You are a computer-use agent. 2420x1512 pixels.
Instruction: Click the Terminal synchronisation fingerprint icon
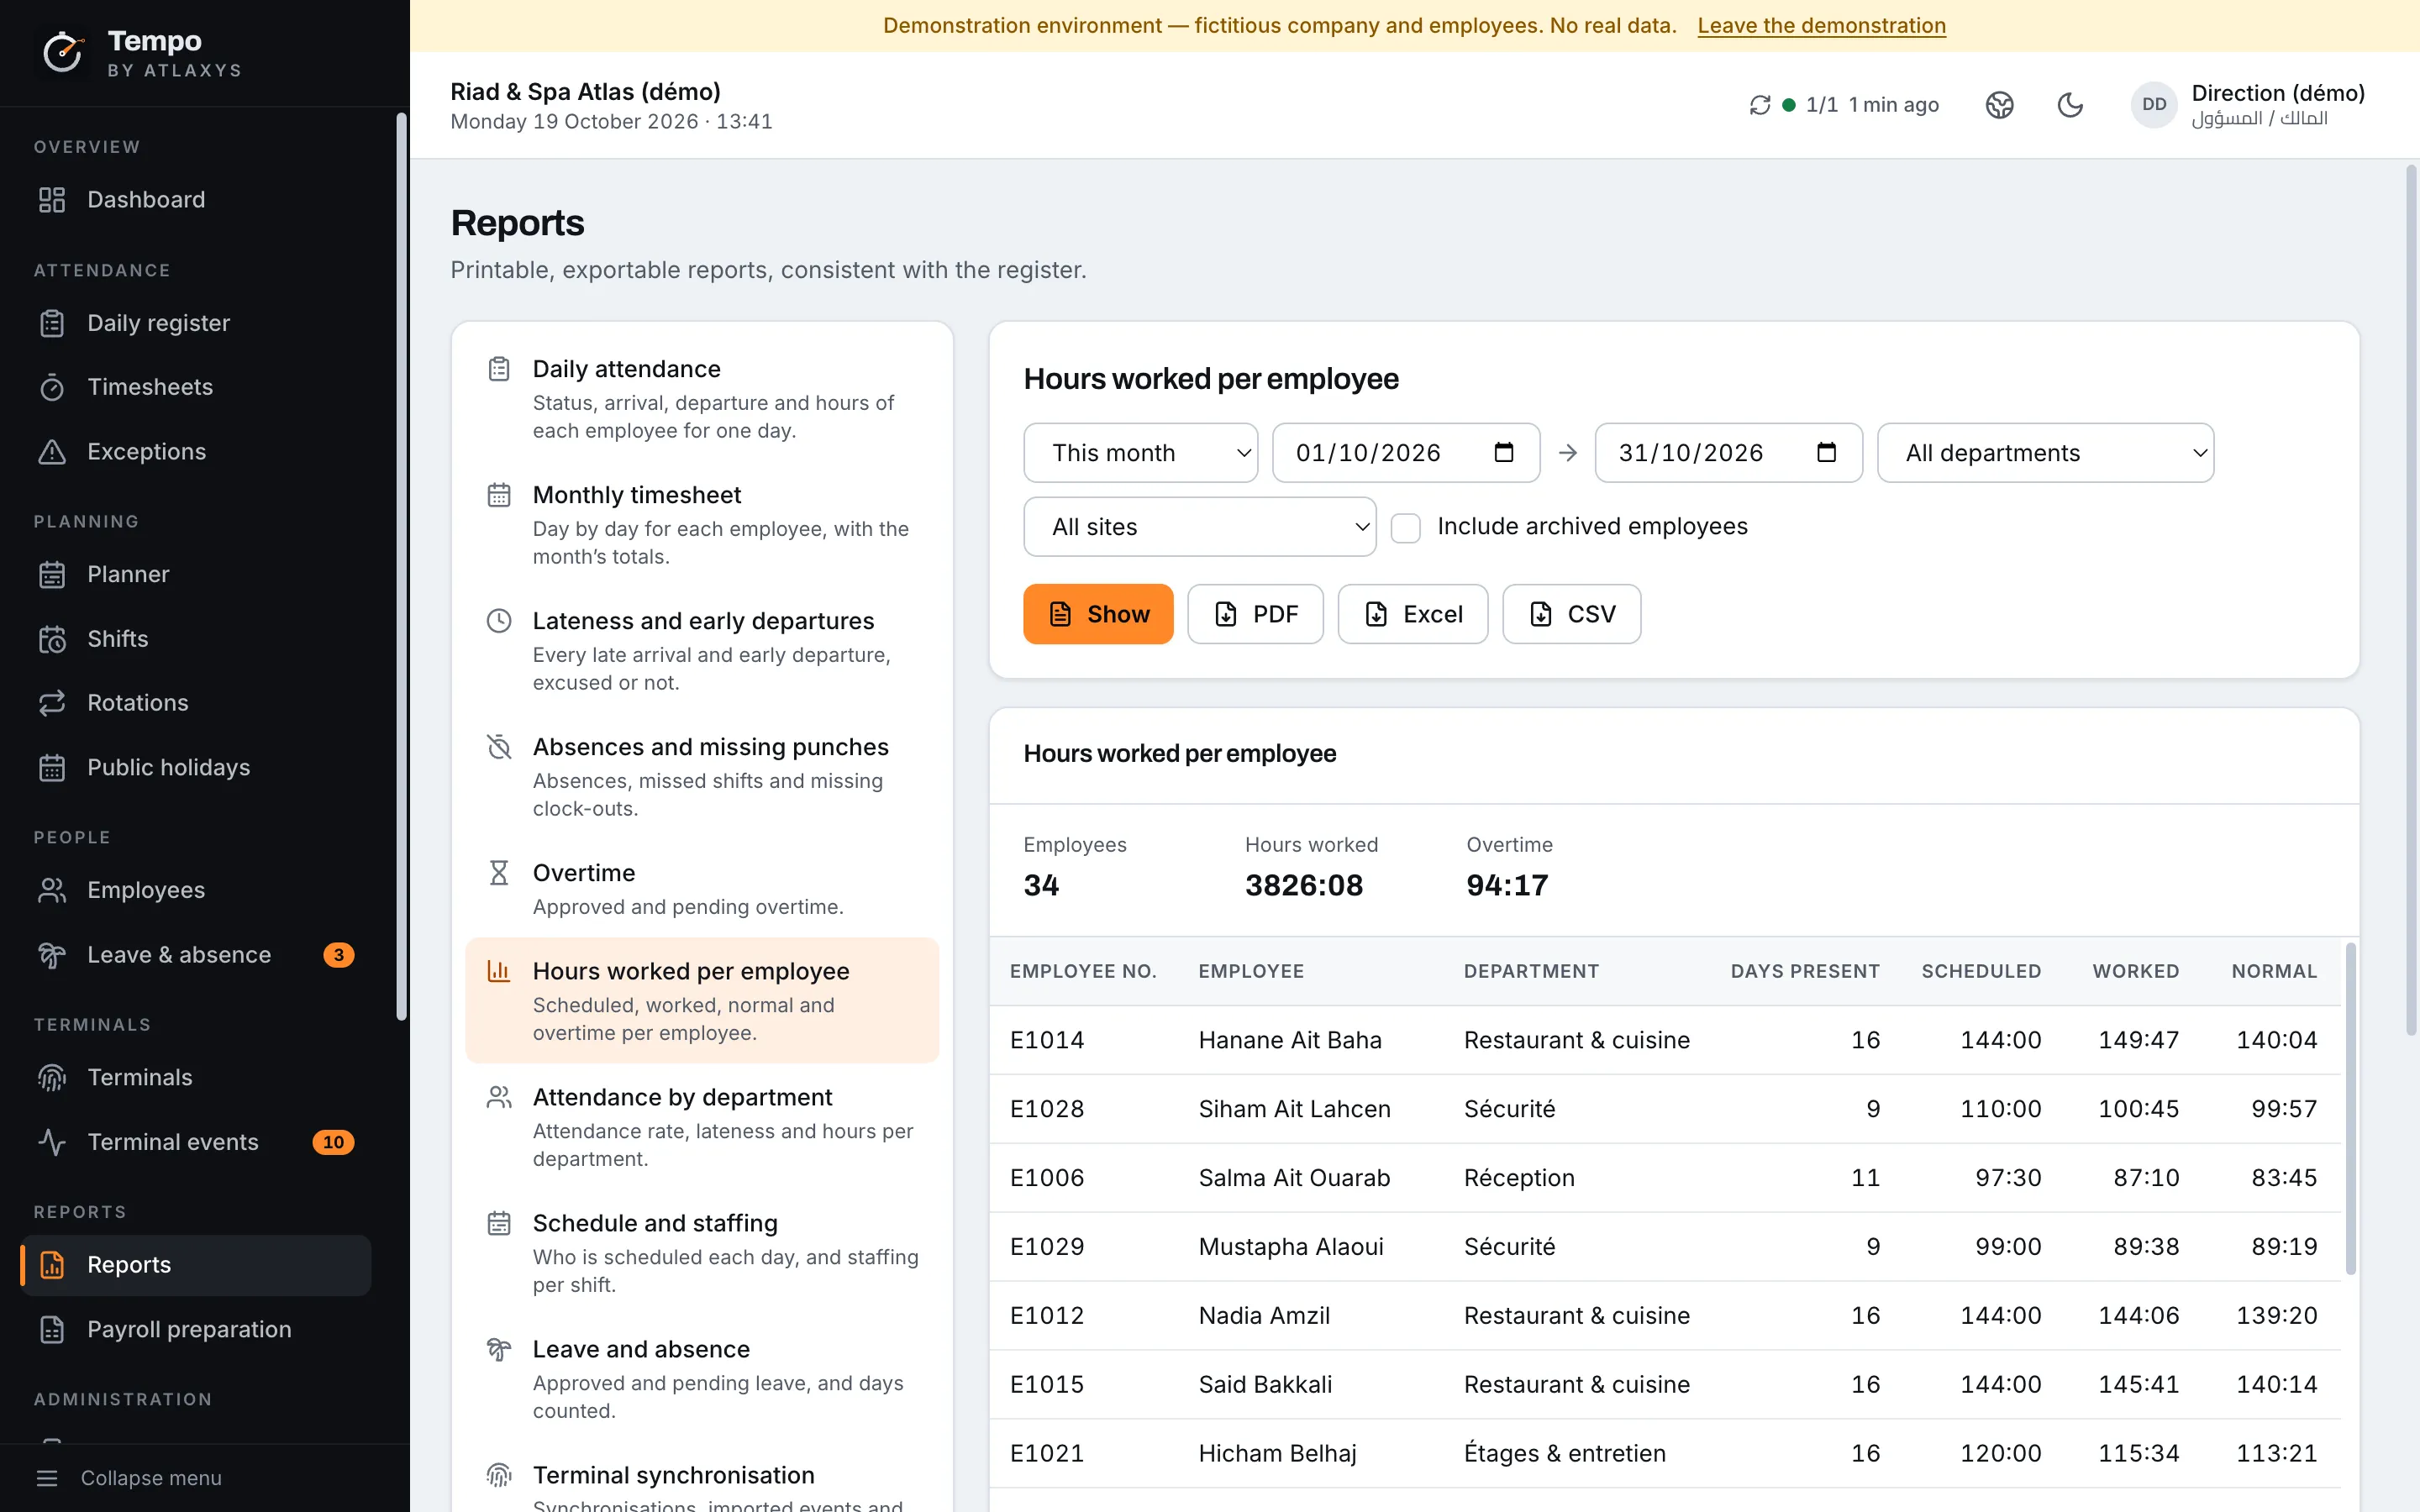coord(499,1475)
